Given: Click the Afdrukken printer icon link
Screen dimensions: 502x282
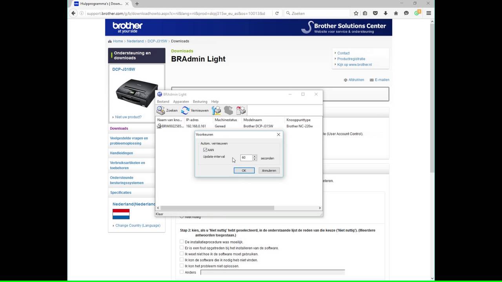Looking at the screenshot, I should [x=354, y=80].
